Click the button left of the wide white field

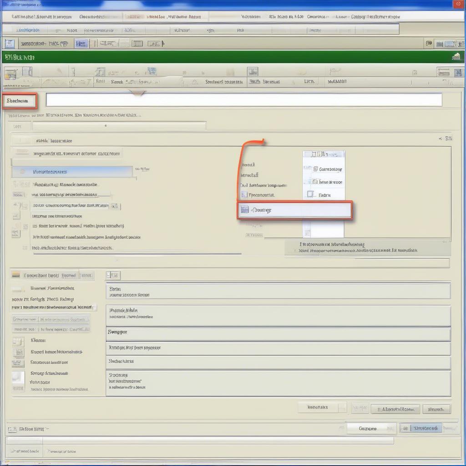(19, 101)
